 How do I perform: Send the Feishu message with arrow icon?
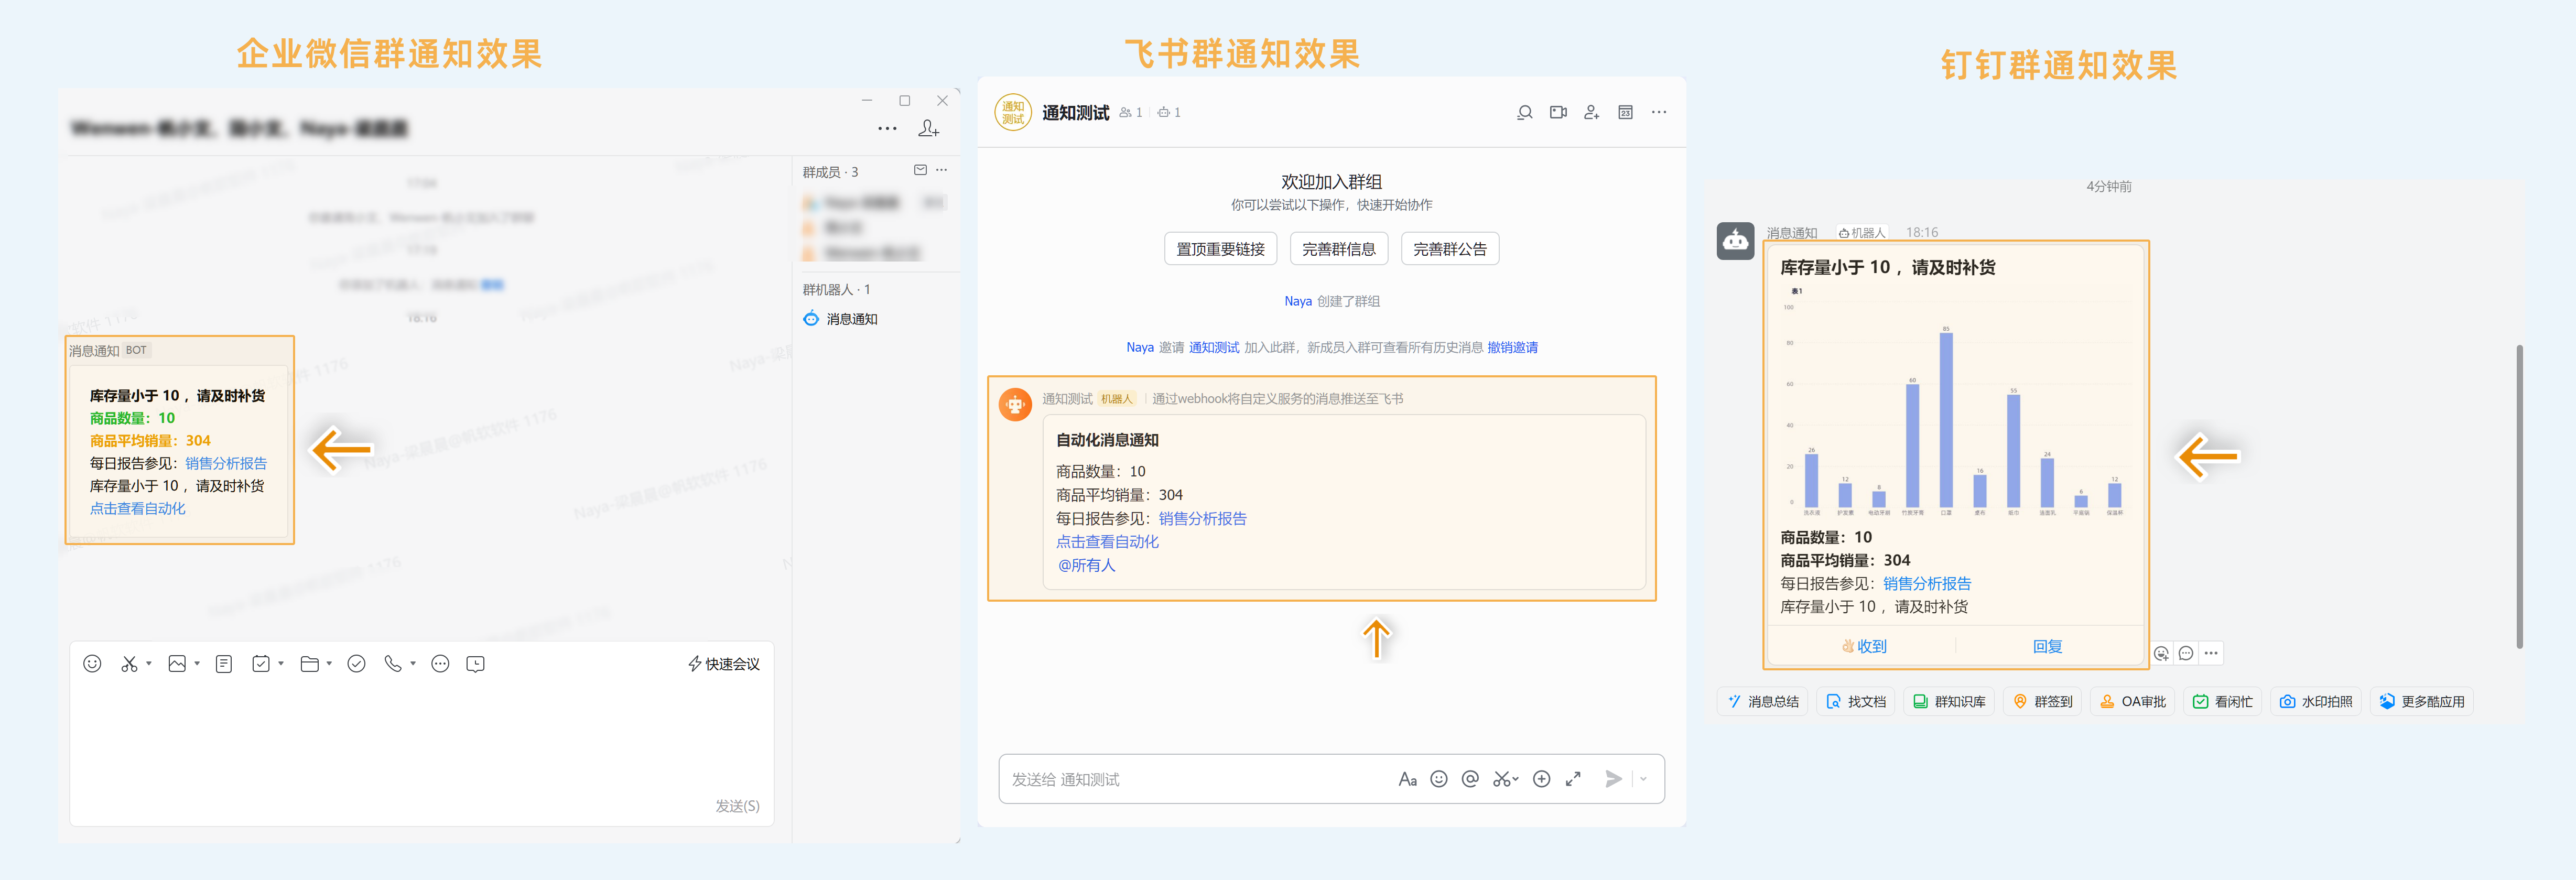coord(1613,779)
